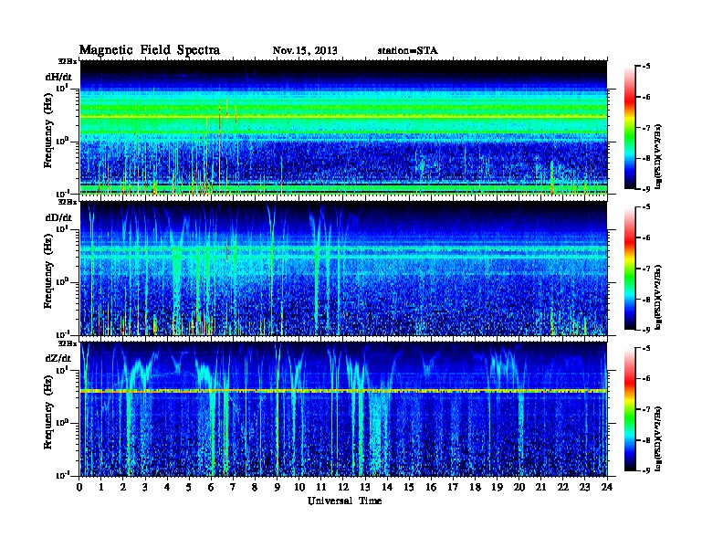This screenshot has height=559, width=723.
Task: Click the "-9" tick on dH/dt color bar
Action: [x=646, y=189]
